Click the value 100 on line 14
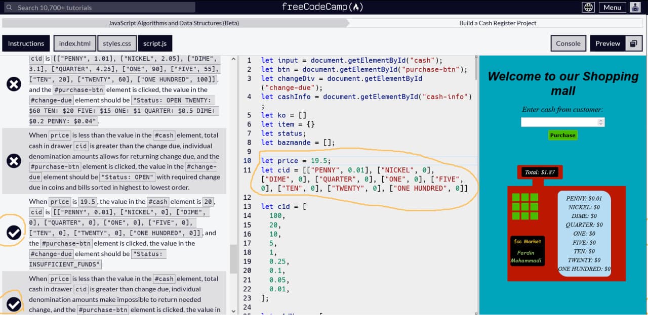Image resolution: width=648 pixels, height=315 pixels. 276,215
